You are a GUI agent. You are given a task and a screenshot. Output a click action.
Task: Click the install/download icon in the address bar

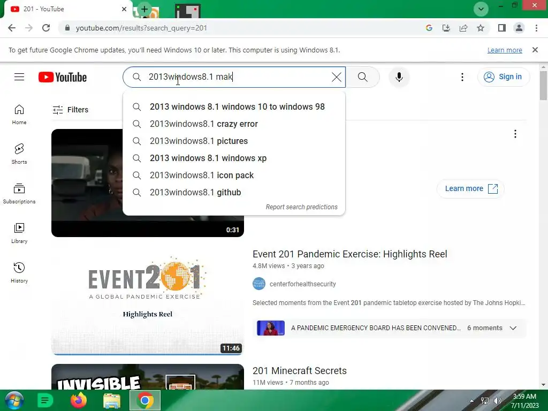click(x=446, y=28)
